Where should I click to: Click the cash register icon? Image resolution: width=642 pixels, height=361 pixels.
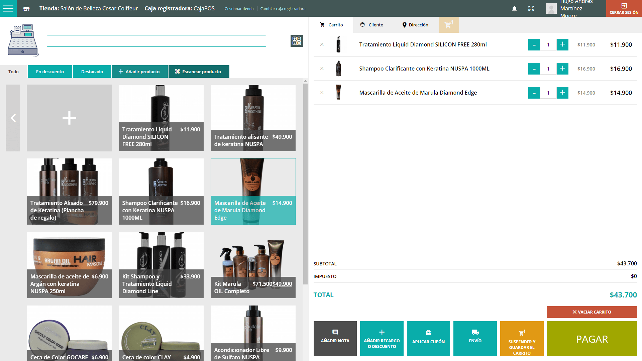pyautogui.click(x=23, y=40)
